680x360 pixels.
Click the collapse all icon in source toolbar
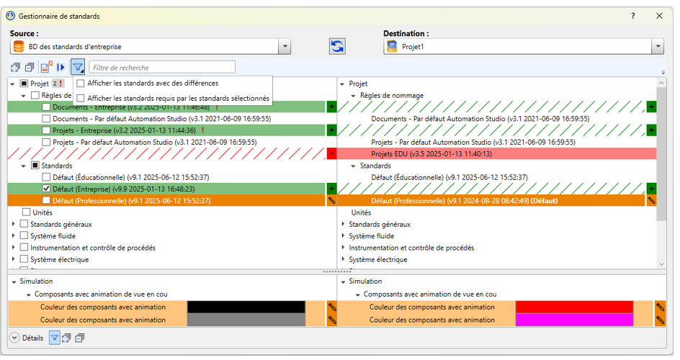(x=30, y=68)
